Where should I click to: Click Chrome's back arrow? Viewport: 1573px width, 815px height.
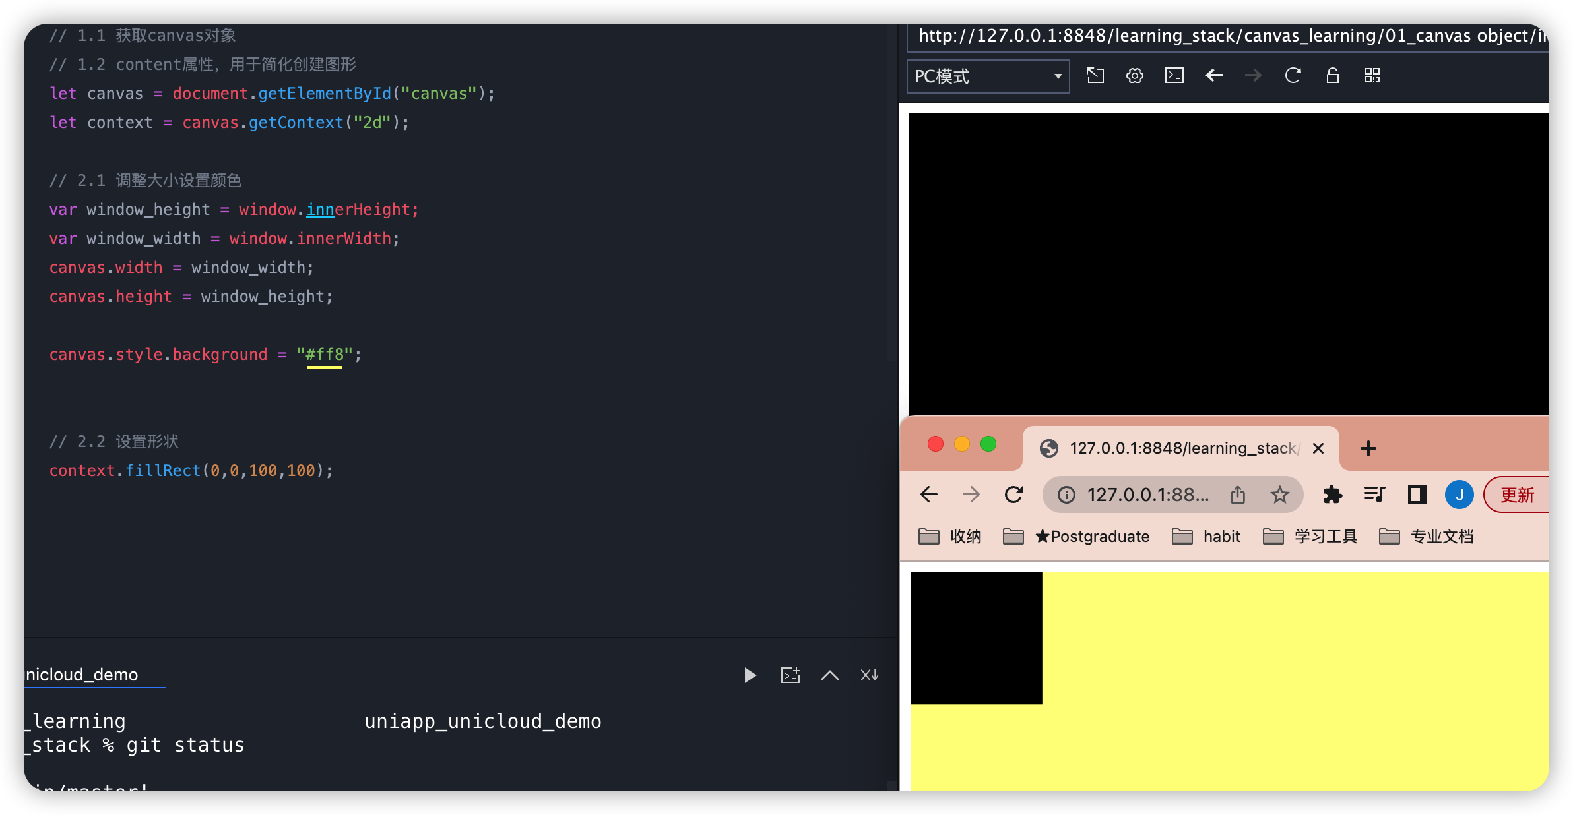pyautogui.click(x=929, y=495)
